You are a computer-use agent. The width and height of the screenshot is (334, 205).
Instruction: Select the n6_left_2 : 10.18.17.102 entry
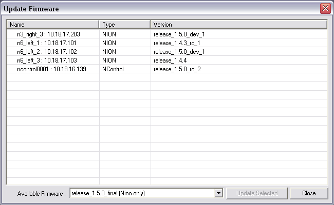pos(46,52)
